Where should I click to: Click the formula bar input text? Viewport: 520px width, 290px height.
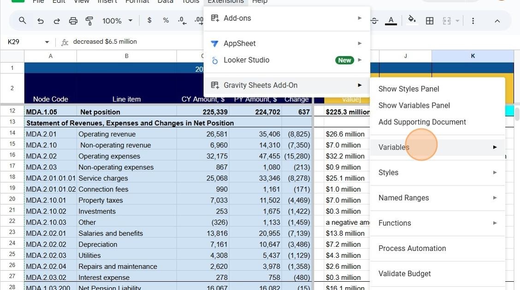click(x=105, y=41)
